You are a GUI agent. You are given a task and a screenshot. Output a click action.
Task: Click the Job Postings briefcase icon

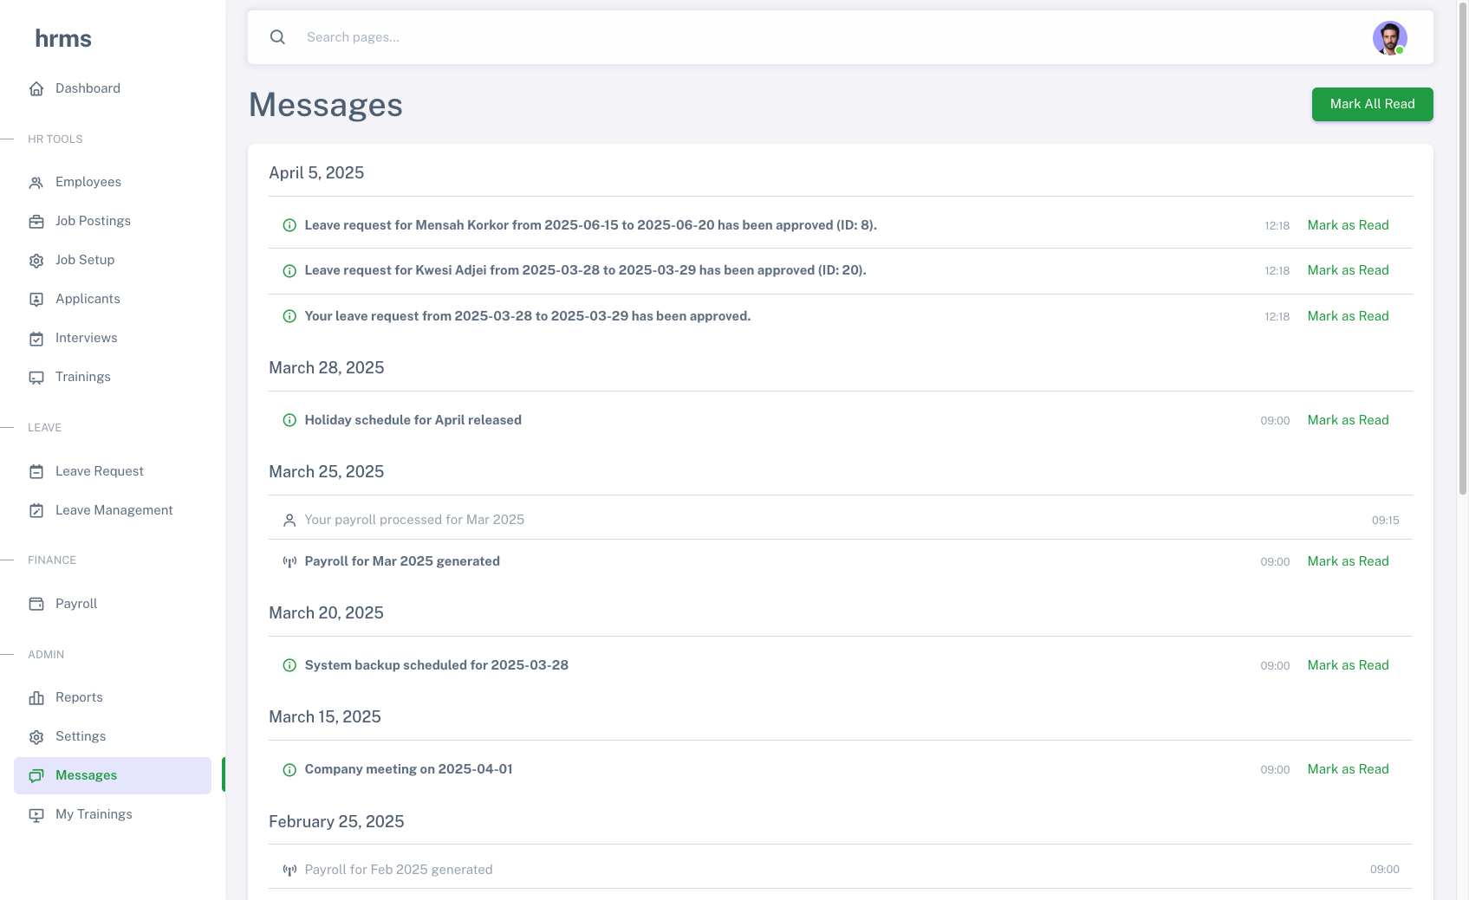pos(36,222)
